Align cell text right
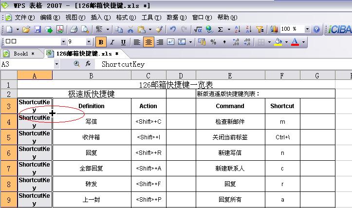Viewport: 352px width, 208px height. click(x=160, y=42)
